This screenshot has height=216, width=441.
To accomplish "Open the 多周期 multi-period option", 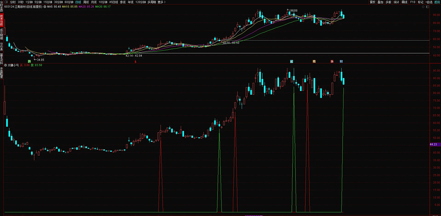I will 151,2.
